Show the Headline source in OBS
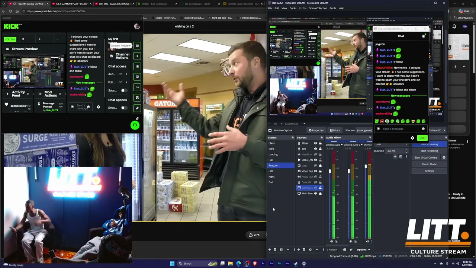The height and width of the screenshot is (268, 476). pyautogui.click(x=315, y=154)
